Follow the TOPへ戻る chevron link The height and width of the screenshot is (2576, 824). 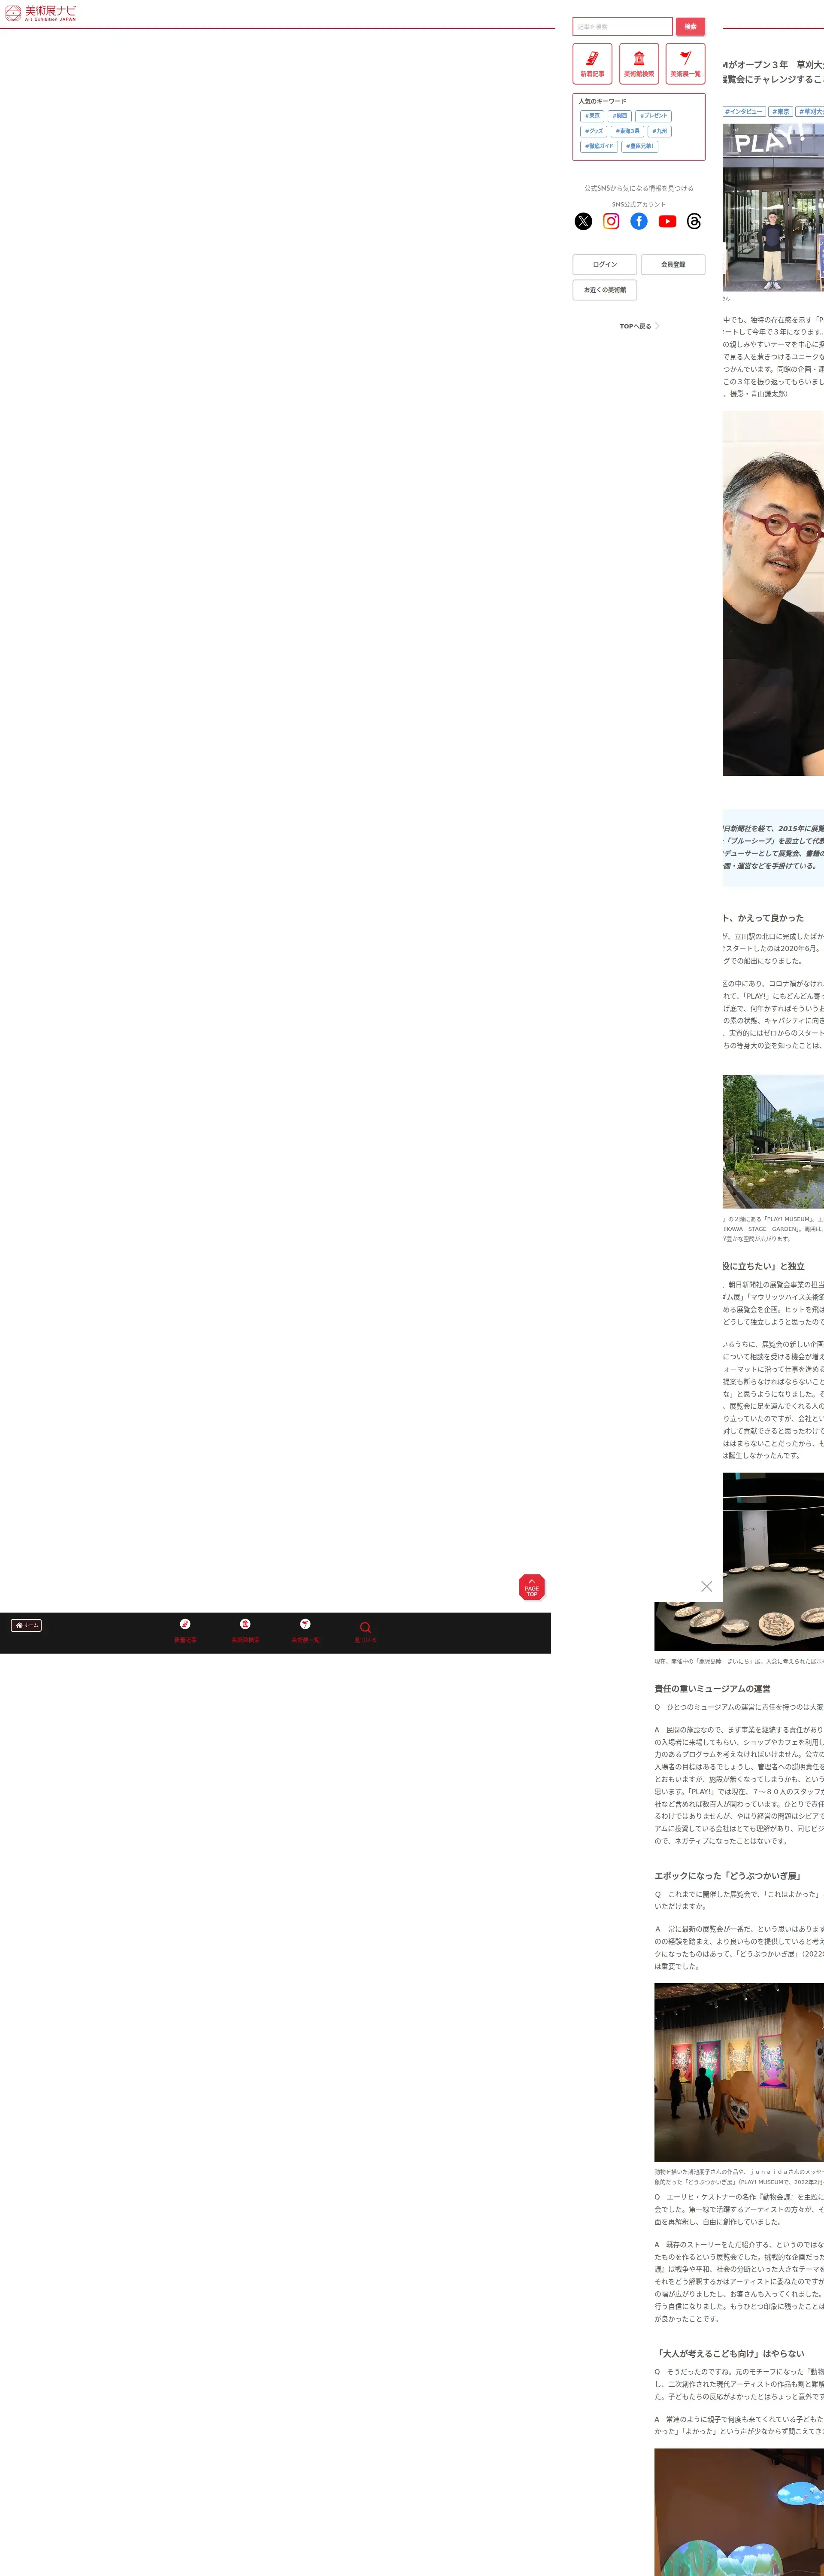tap(639, 326)
